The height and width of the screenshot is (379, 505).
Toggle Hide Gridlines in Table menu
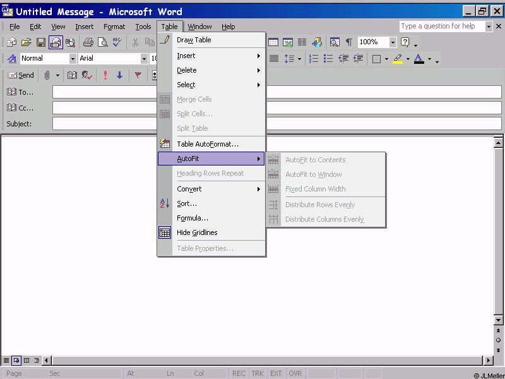[197, 232]
